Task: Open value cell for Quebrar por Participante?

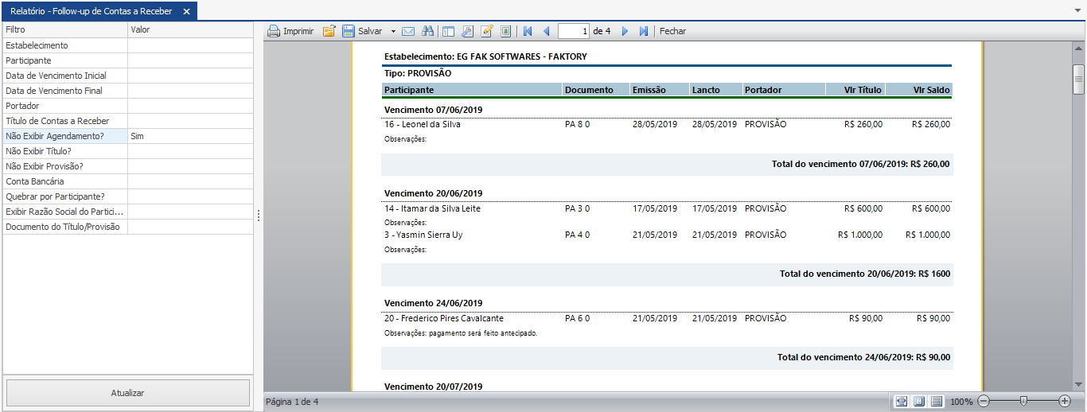Action: tap(191, 196)
